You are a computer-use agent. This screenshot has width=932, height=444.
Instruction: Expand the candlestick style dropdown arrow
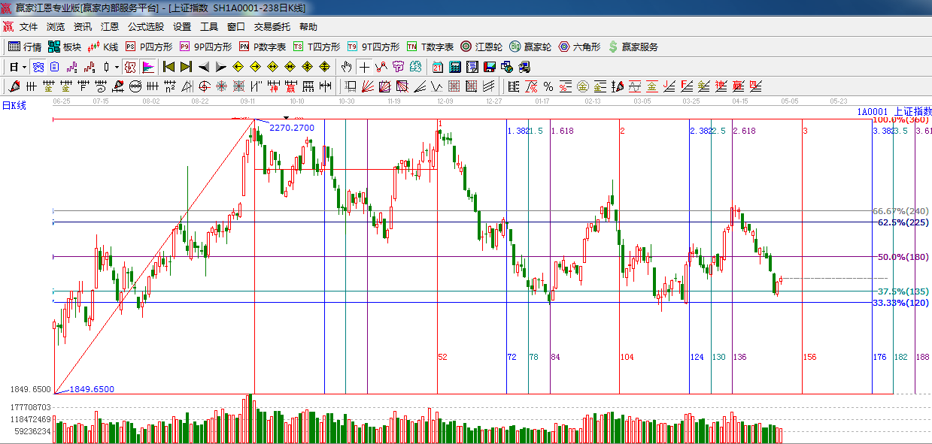[x=117, y=67]
